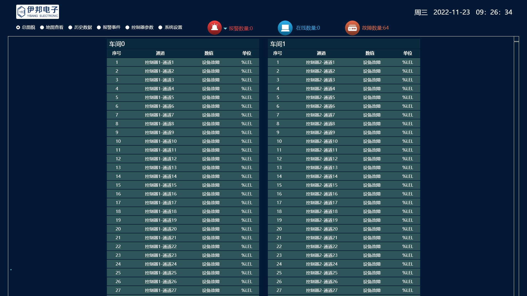Click the 在线数量:0 label
Image resolution: width=527 pixels, height=296 pixels.
click(308, 28)
